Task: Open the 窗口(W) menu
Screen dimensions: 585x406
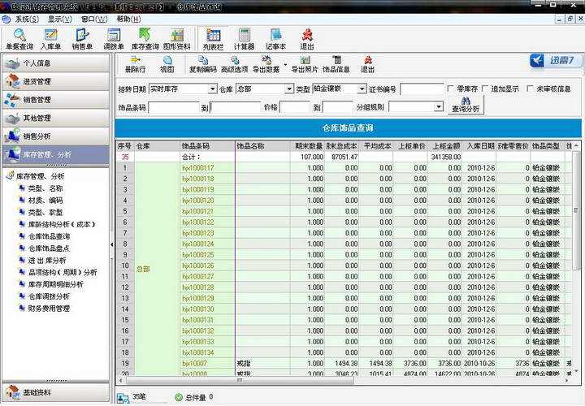Action: (x=94, y=19)
